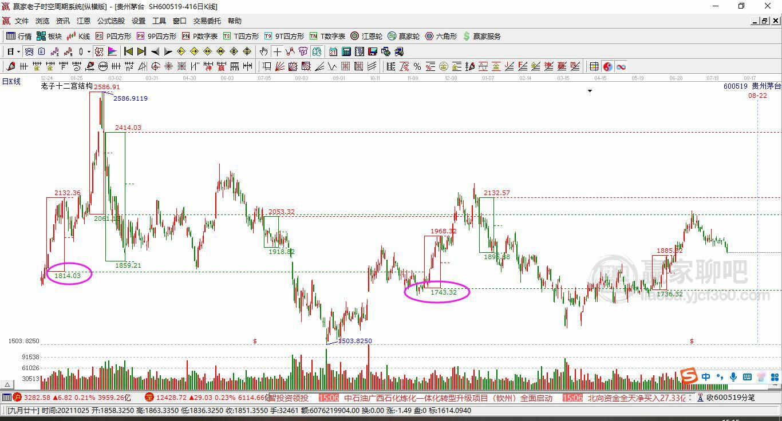Select the percent retracement % tool
The image size is (782, 421).
click(417, 66)
